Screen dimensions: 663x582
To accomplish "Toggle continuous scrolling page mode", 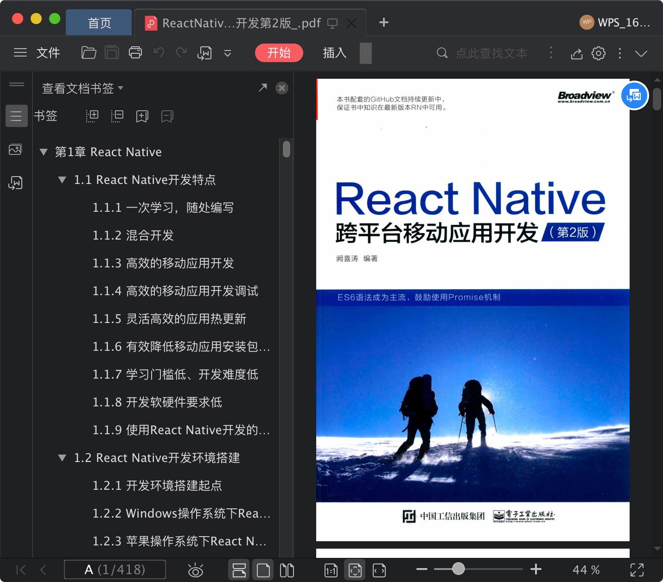I will [239, 570].
